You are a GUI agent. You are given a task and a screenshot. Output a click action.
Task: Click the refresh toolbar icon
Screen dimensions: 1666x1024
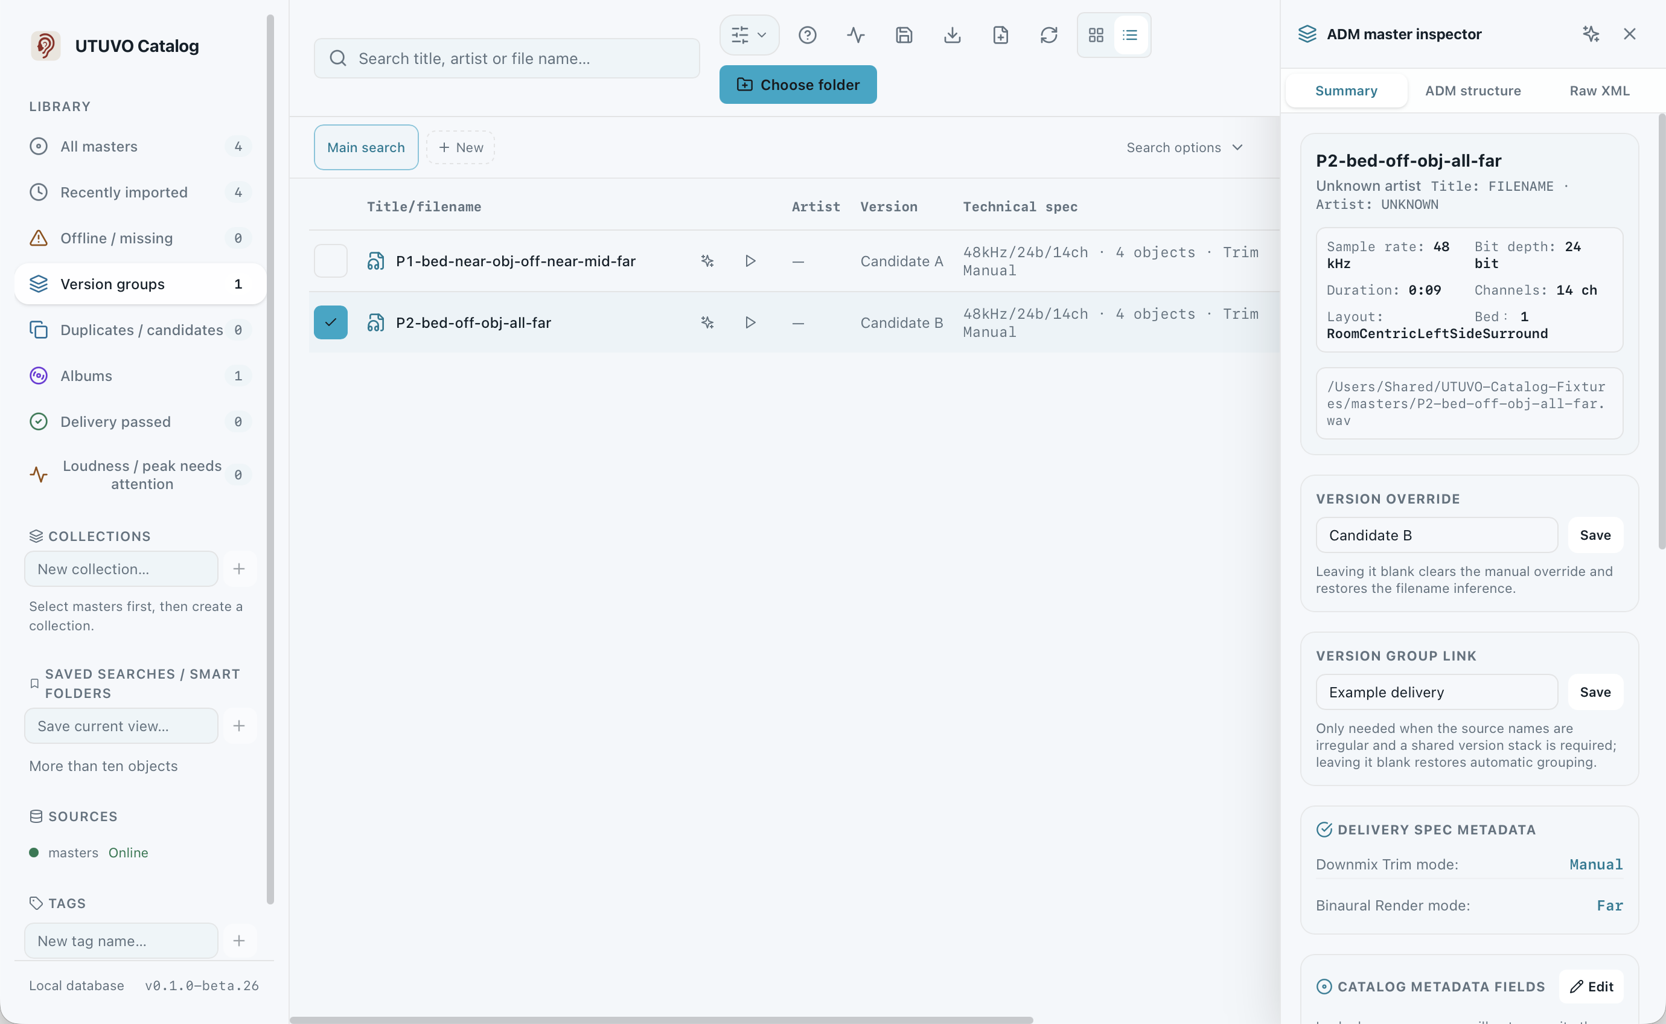1048,35
